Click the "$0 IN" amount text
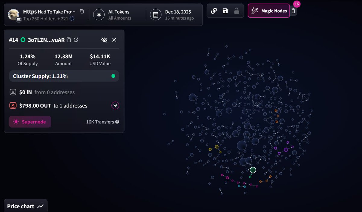 coord(25,92)
